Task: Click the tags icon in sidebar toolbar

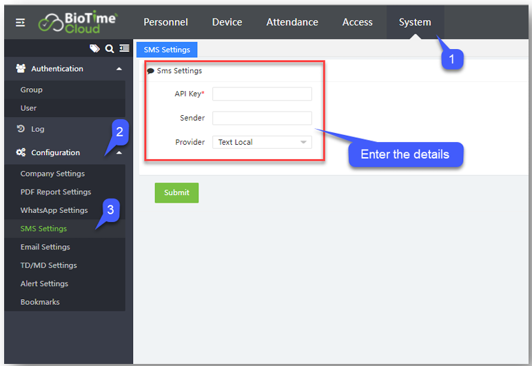Action: pyautogui.click(x=94, y=48)
